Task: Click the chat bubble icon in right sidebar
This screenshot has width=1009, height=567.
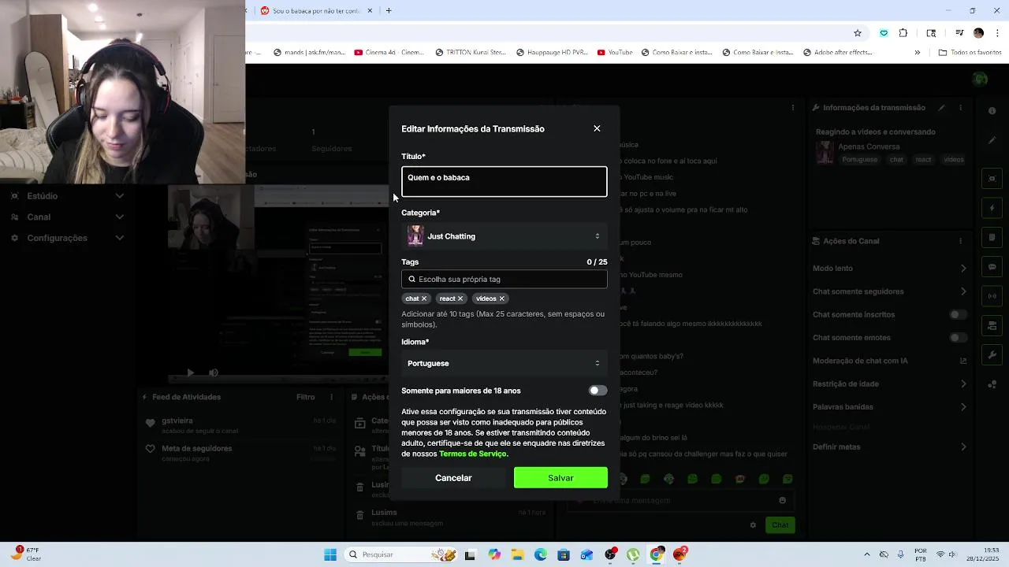Action: point(992,267)
